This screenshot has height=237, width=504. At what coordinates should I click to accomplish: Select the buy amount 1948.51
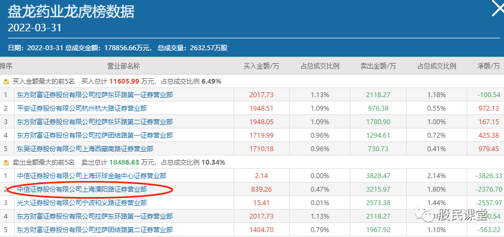[261, 109]
